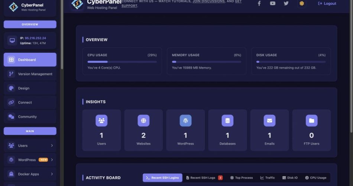The height and width of the screenshot is (186, 353).
Task: Open the Connect menu item
Action: coord(30,102)
